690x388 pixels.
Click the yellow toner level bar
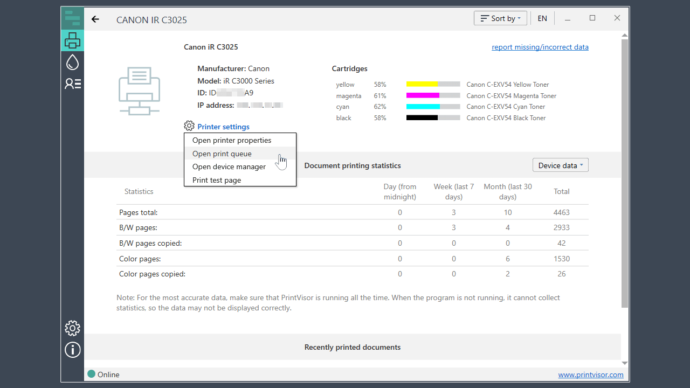tap(433, 85)
